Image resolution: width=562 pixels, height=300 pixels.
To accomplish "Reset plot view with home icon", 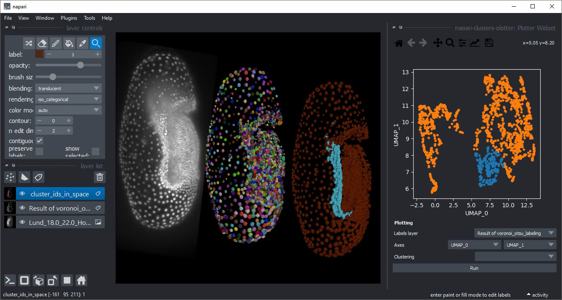I will click(399, 43).
